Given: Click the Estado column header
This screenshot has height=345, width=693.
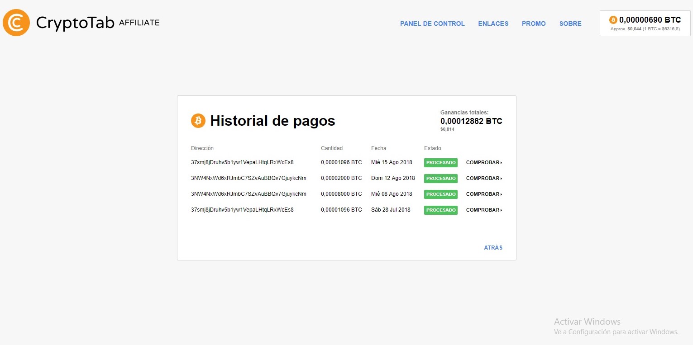Looking at the screenshot, I should [x=432, y=148].
